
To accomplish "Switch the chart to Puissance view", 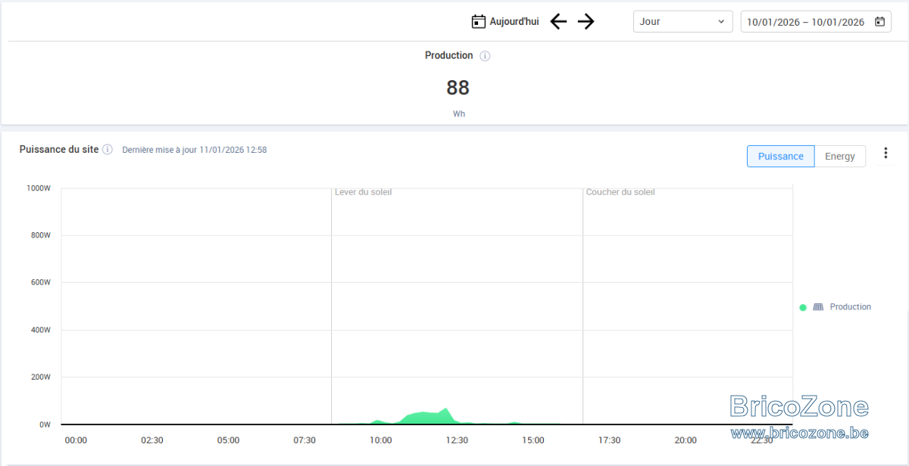I will click(781, 156).
